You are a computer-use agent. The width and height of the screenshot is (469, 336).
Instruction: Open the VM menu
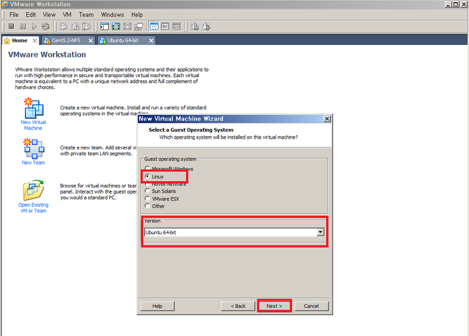(x=67, y=15)
